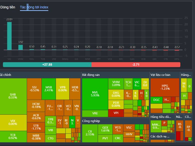Click CII 2.15% tile
The width and height of the screenshot is (195, 146).
[x=90, y=133]
